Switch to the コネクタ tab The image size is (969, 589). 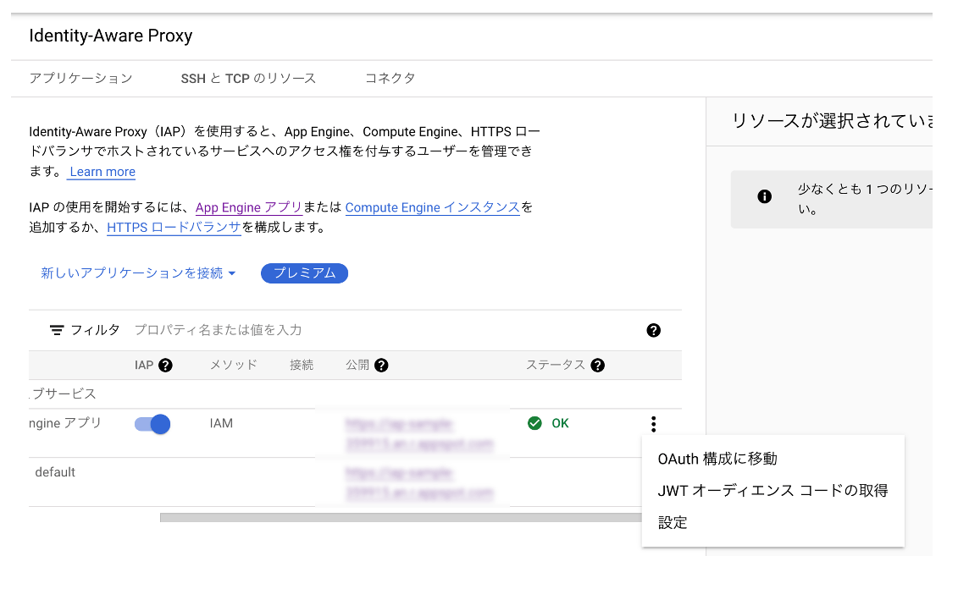tap(390, 79)
